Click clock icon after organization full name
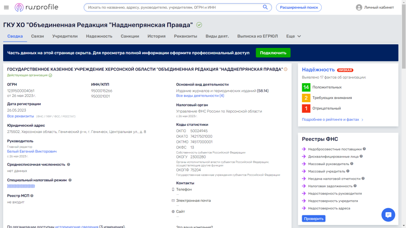This screenshot has height=228, width=406. [285, 69]
